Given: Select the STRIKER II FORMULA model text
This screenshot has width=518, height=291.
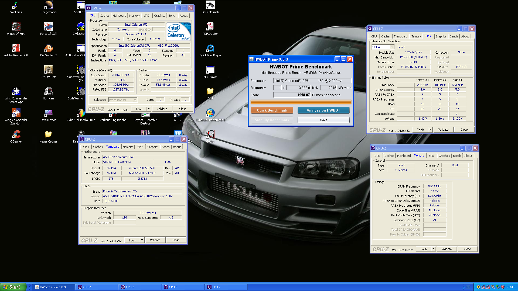Looking at the screenshot, I should pos(117,162).
